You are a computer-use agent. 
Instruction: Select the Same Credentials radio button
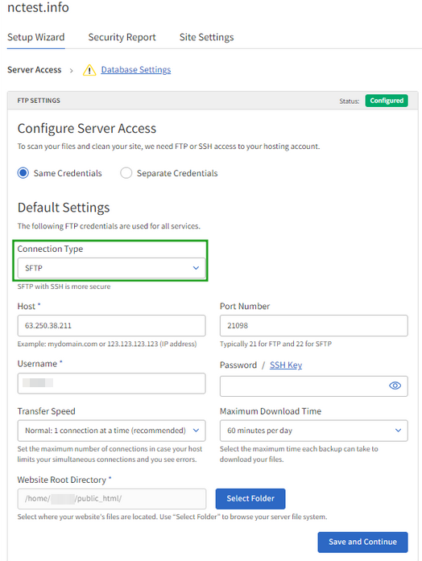[x=23, y=173]
